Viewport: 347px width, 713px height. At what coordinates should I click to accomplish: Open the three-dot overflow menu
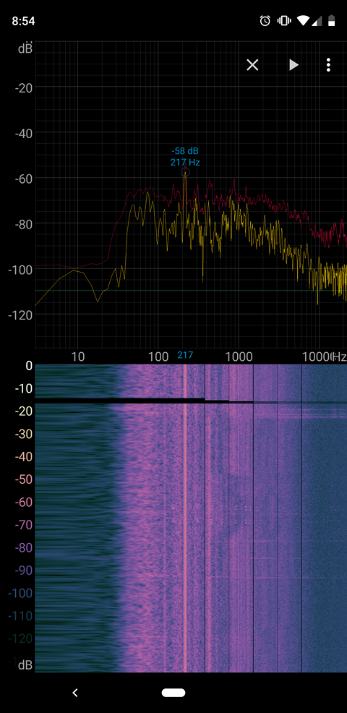tap(328, 65)
